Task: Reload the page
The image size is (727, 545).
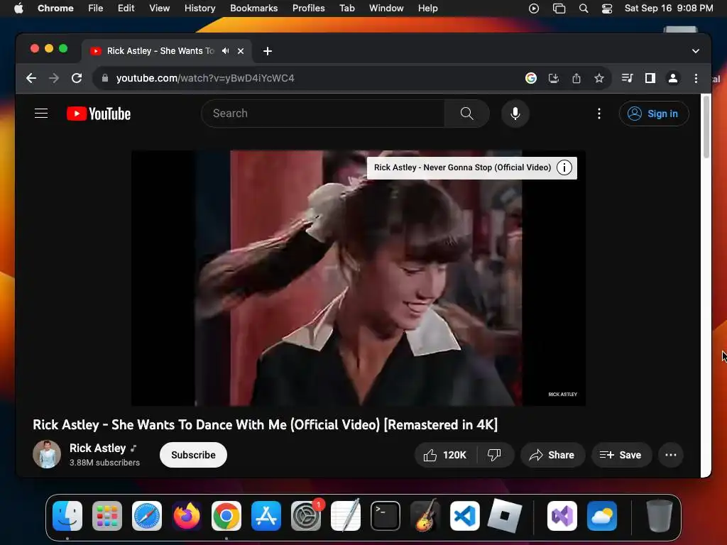Action: click(77, 78)
